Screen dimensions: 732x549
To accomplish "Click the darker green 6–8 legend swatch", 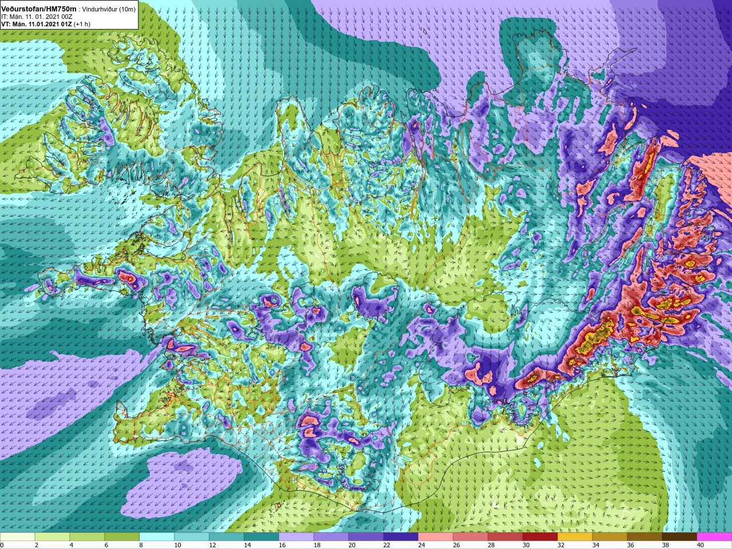I will 122,535.
